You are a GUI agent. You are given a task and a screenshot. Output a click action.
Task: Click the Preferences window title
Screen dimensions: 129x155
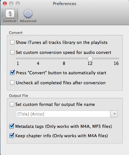pos(64,4)
